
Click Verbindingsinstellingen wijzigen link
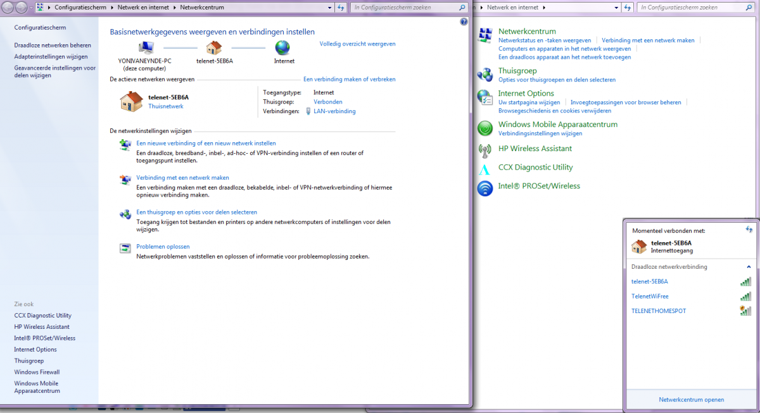pos(540,133)
